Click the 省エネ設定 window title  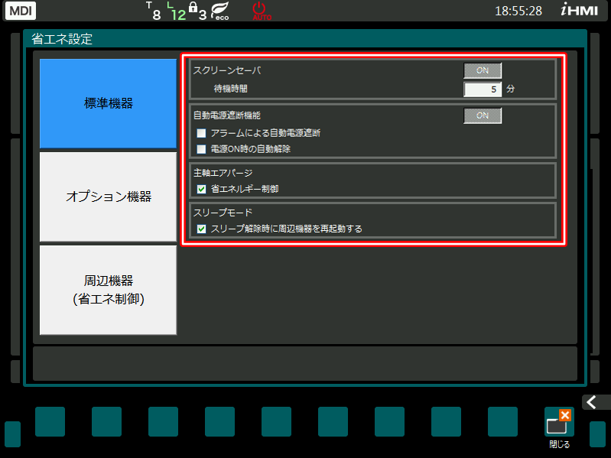62,39
